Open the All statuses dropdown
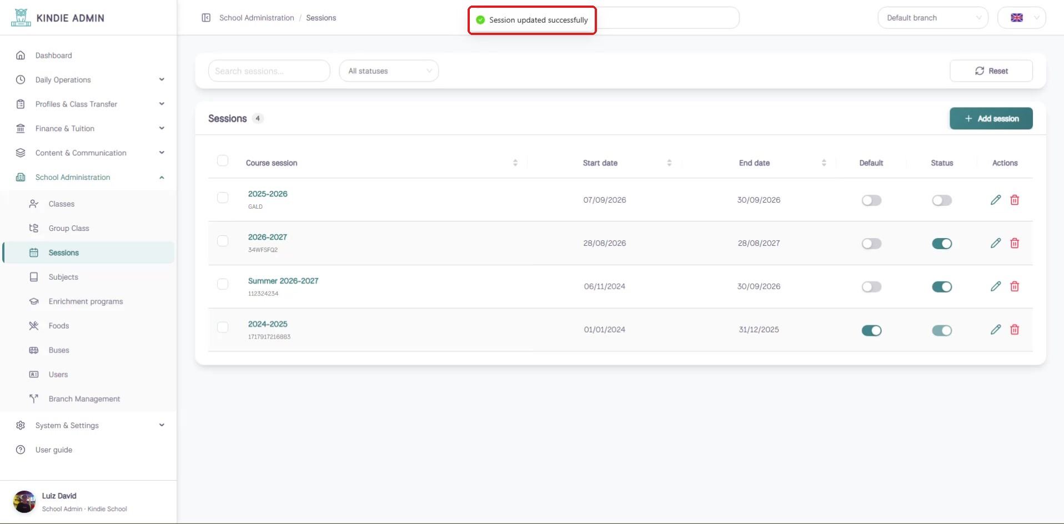This screenshot has width=1064, height=524. point(389,71)
